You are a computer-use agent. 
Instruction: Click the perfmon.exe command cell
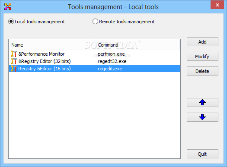point(111,54)
